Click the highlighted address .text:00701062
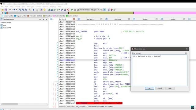Image resolution: width=196 pixels, height=110 pixels. (67, 60)
